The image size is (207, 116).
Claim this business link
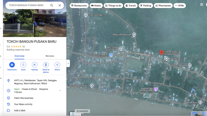(x=24, y=98)
